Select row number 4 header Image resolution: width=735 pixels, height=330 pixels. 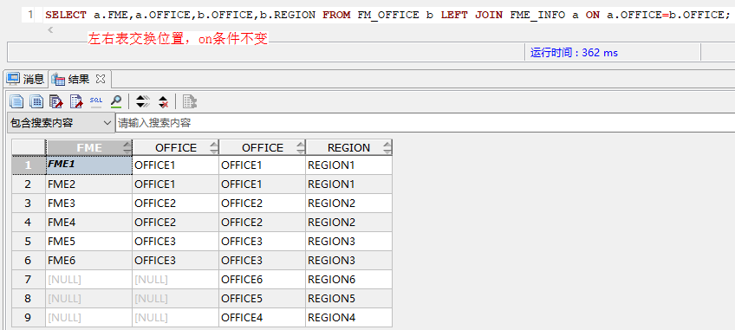pyautogui.click(x=28, y=223)
